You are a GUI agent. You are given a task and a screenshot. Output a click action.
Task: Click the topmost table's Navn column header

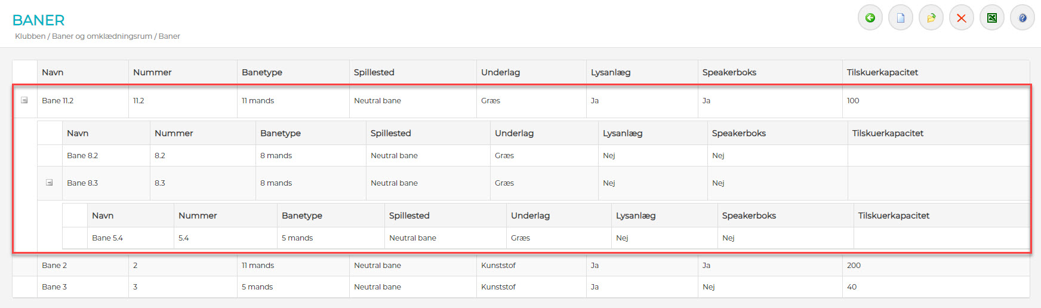click(53, 72)
